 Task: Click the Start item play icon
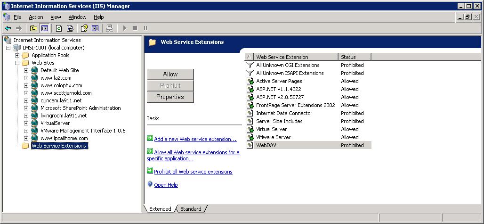click(125, 28)
